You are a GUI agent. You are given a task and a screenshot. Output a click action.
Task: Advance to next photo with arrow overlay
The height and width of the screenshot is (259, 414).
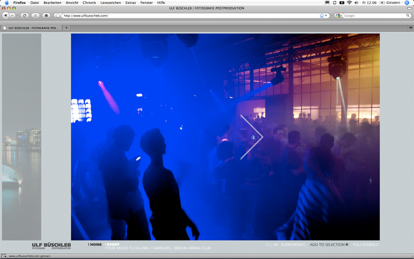(x=251, y=137)
